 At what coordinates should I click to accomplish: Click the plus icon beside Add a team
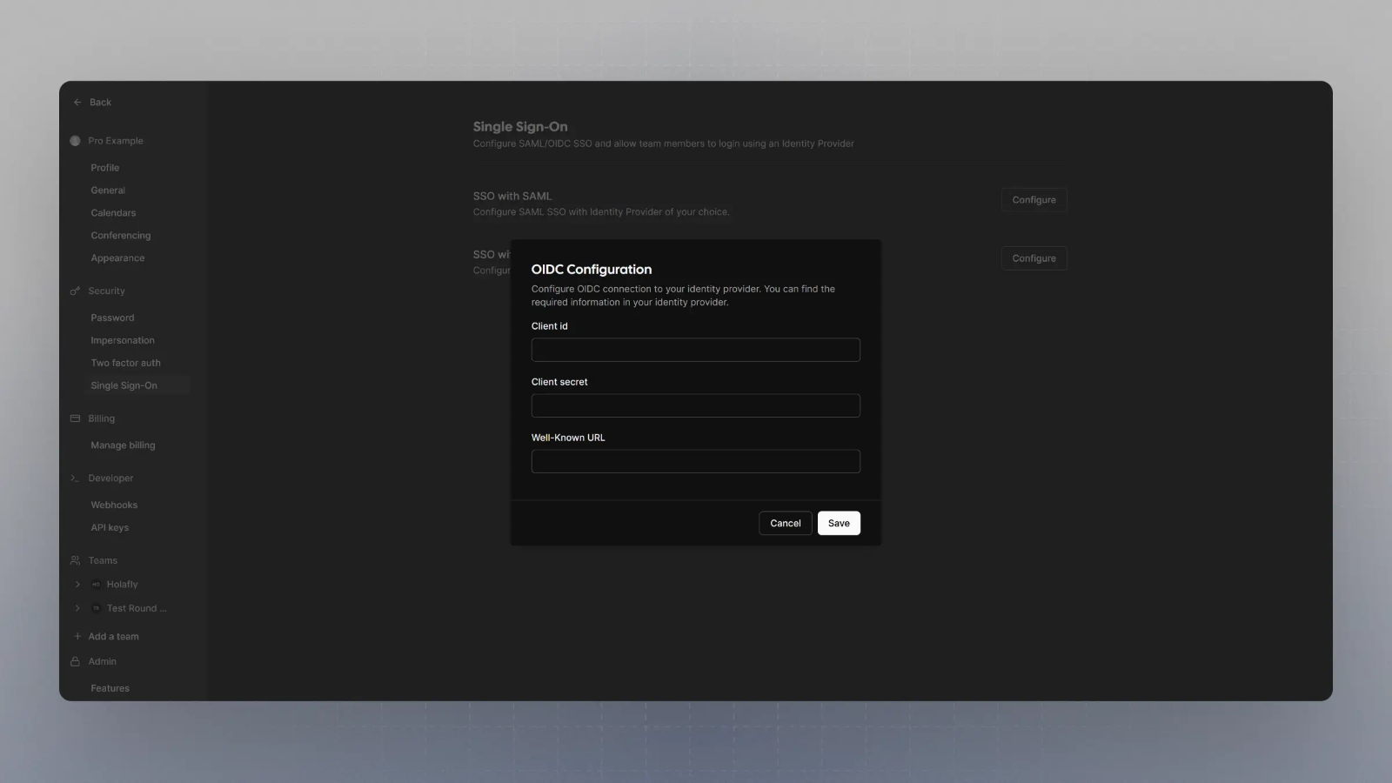pos(77,637)
